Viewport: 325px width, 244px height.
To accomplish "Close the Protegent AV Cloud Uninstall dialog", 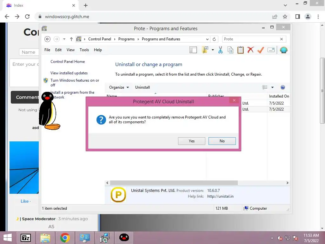I will tap(234, 100).
